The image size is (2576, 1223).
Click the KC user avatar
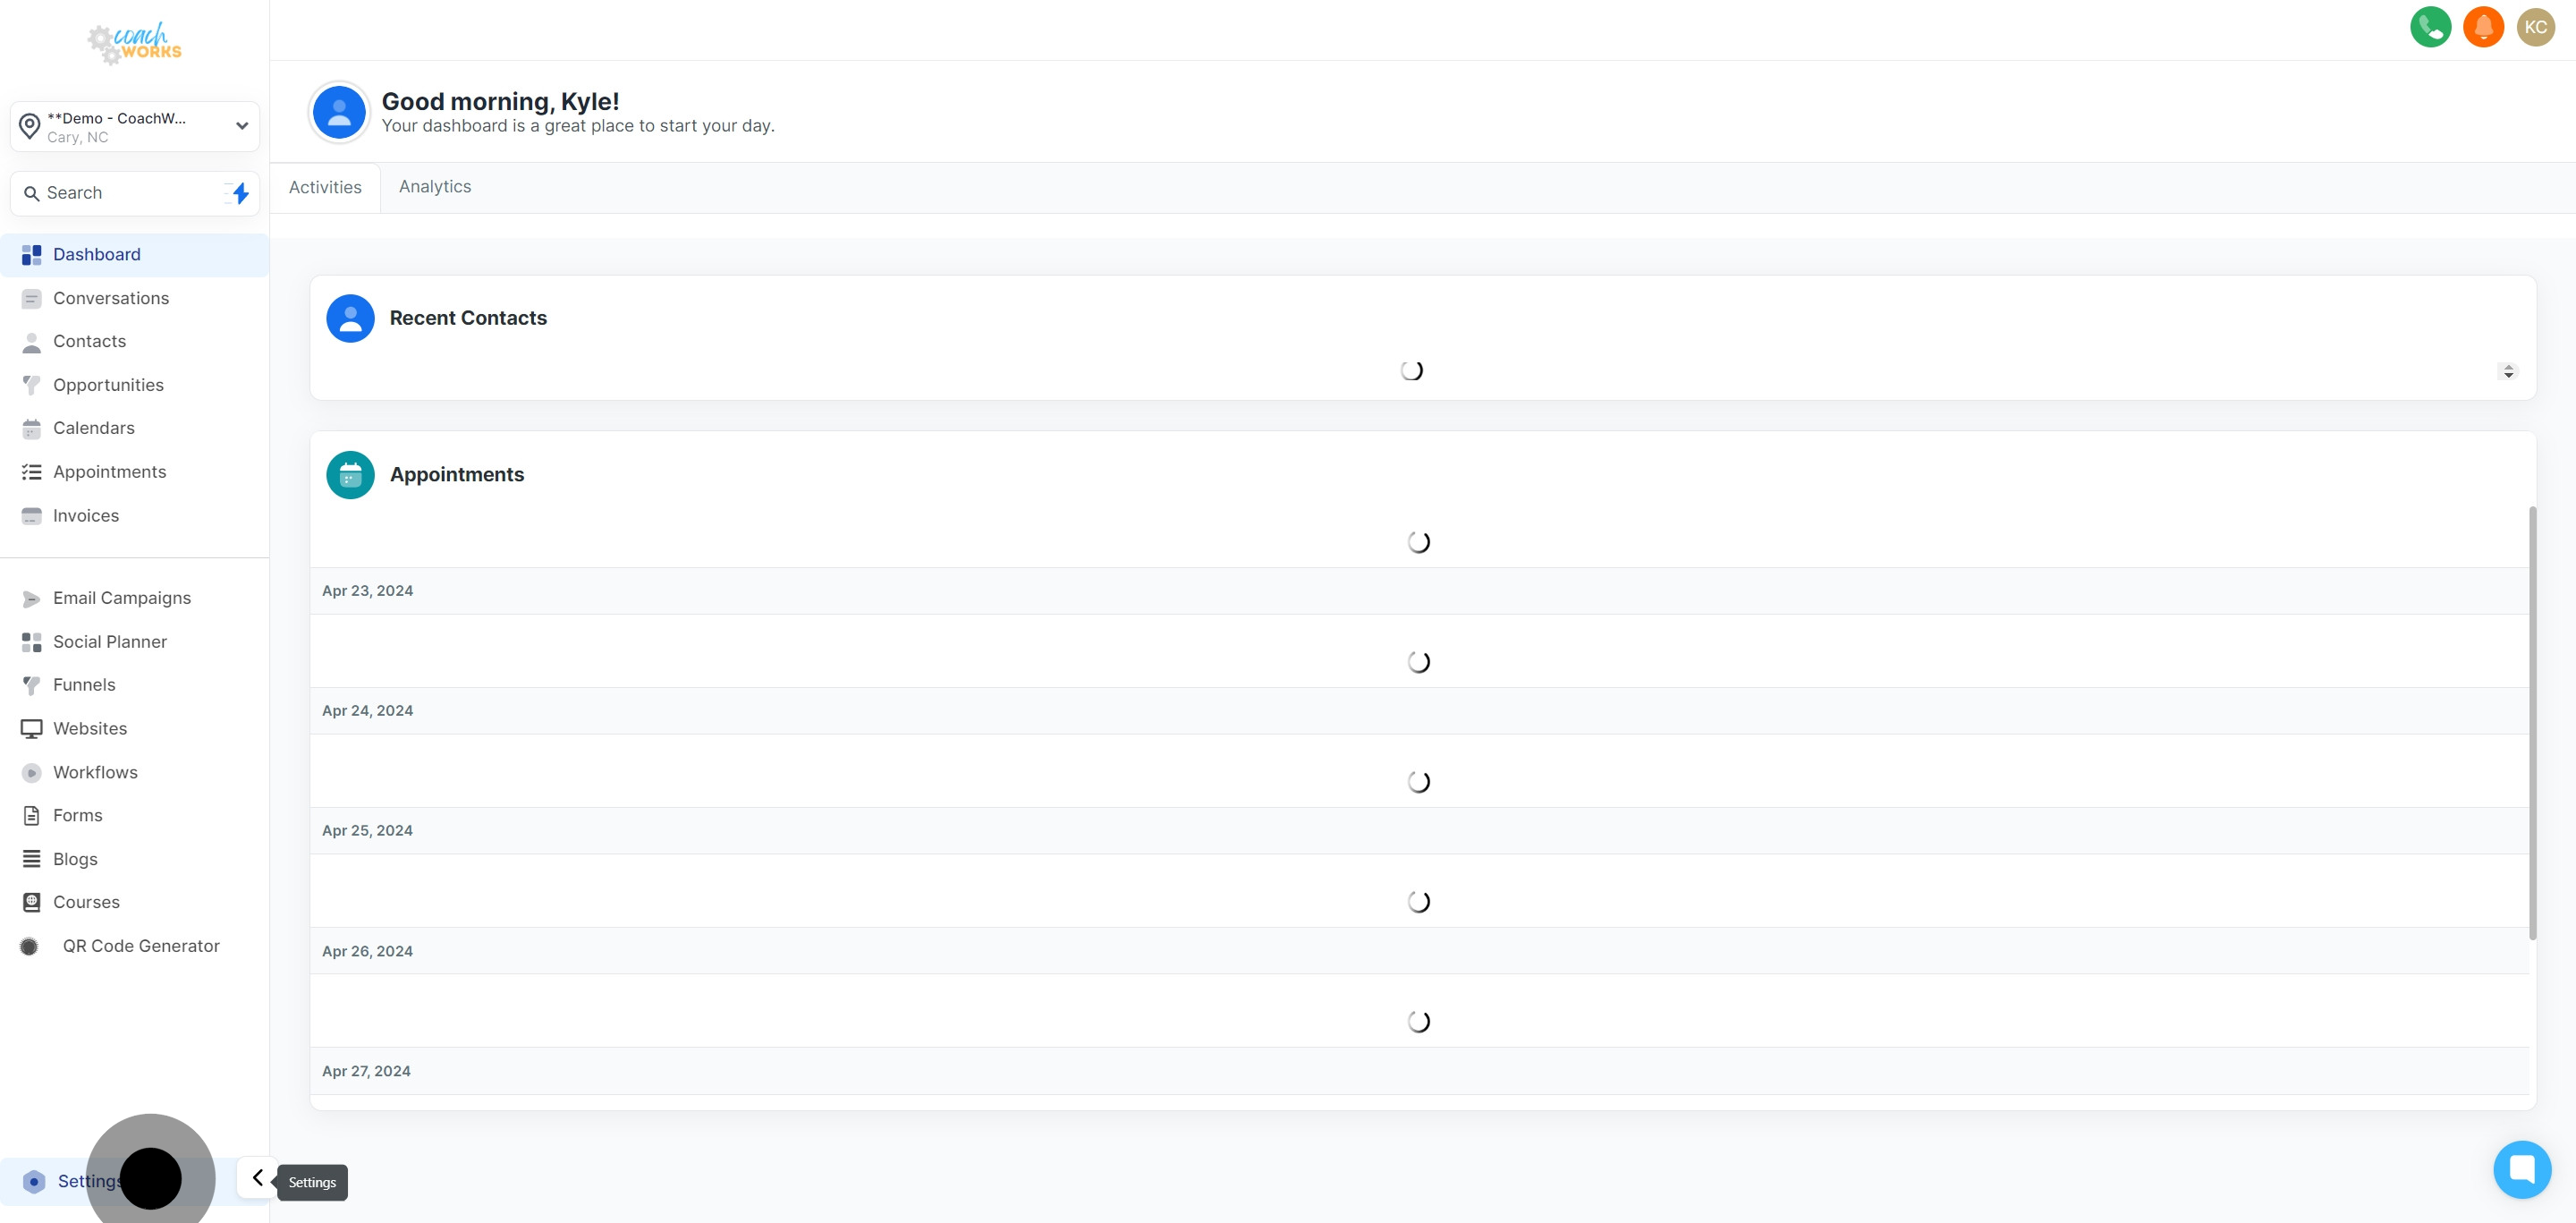click(x=2535, y=27)
